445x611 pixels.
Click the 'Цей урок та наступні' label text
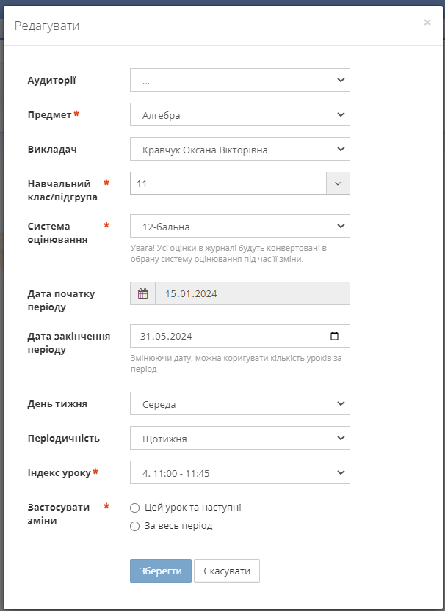(193, 508)
